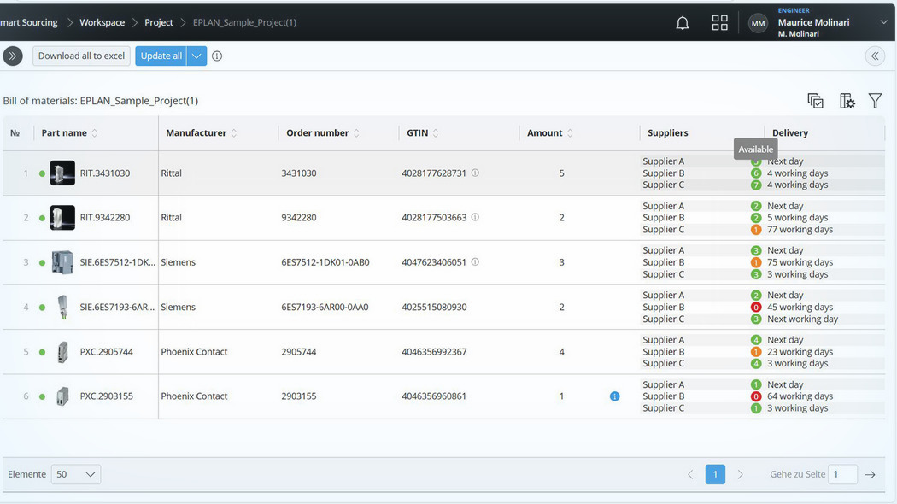This screenshot has width=897, height=504.
Task: Expand the left sidebar panel
Action: (13, 56)
